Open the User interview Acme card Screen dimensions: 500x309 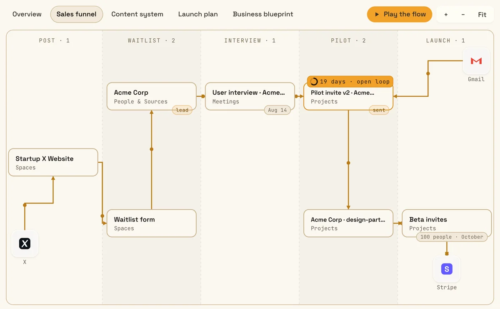pyautogui.click(x=250, y=96)
